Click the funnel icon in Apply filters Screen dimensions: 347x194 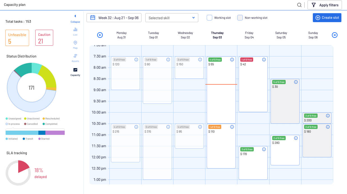[x=314, y=5]
